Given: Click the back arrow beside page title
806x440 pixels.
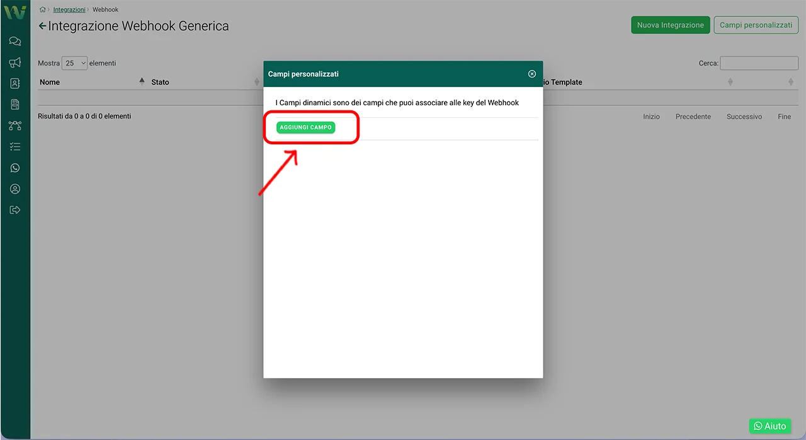Looking at the screenshot, I should (x=42, y=26).
